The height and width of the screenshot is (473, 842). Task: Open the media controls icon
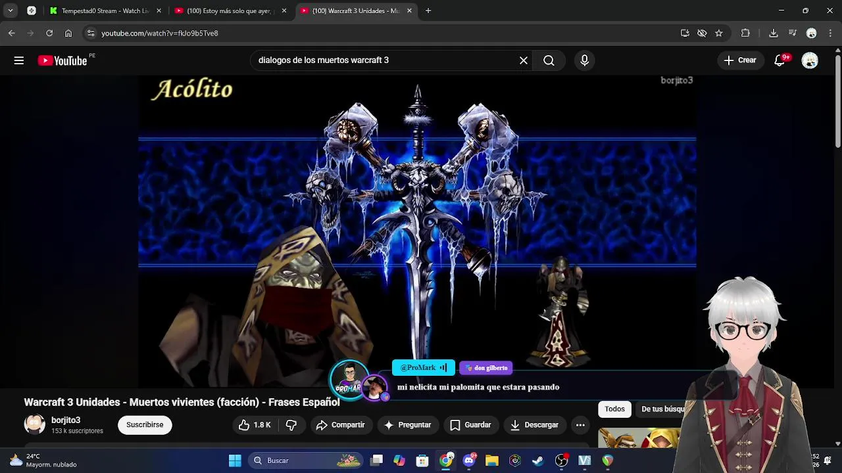pyautogui.click(x=793, y=33)
